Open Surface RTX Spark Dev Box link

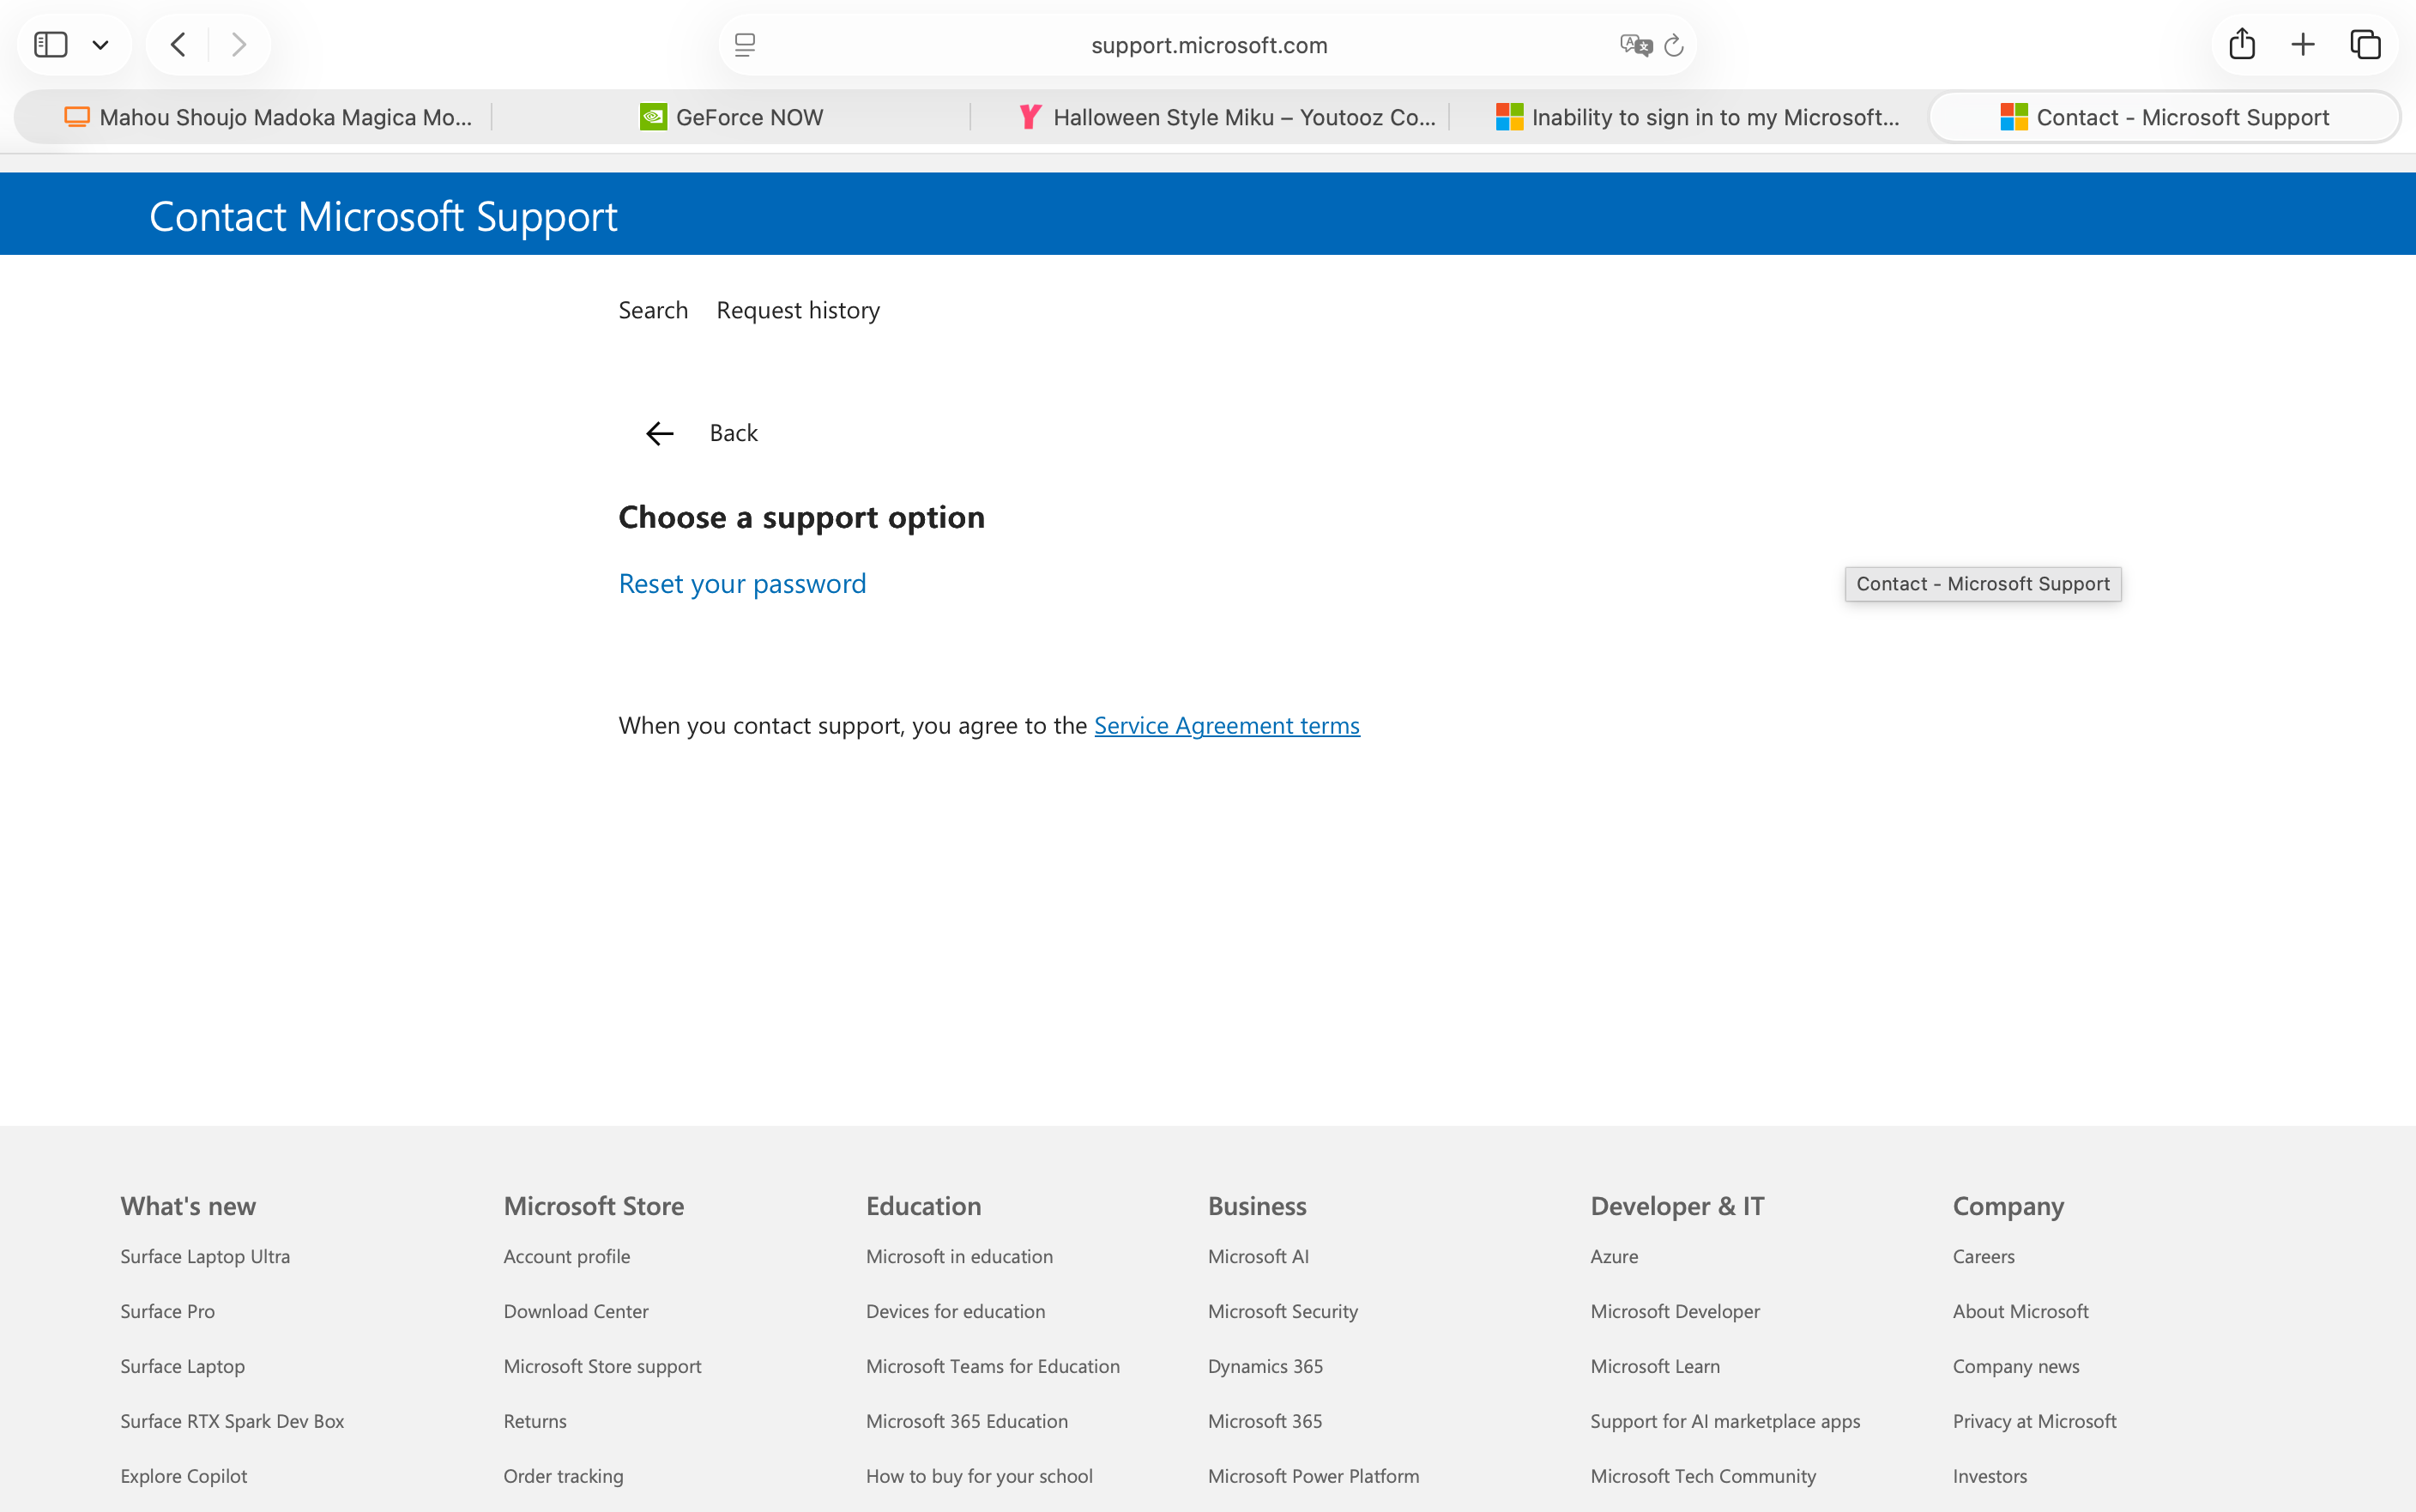(232, 1421)
